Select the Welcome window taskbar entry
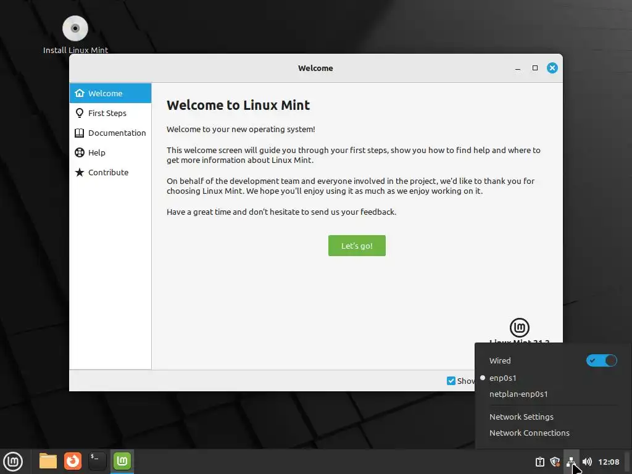This screenshot has height=474, width=632. [x=122, y=461]
